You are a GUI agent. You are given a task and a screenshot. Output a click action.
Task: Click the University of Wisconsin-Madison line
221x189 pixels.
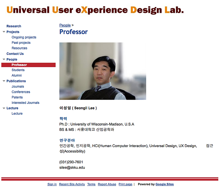(97, 124)
